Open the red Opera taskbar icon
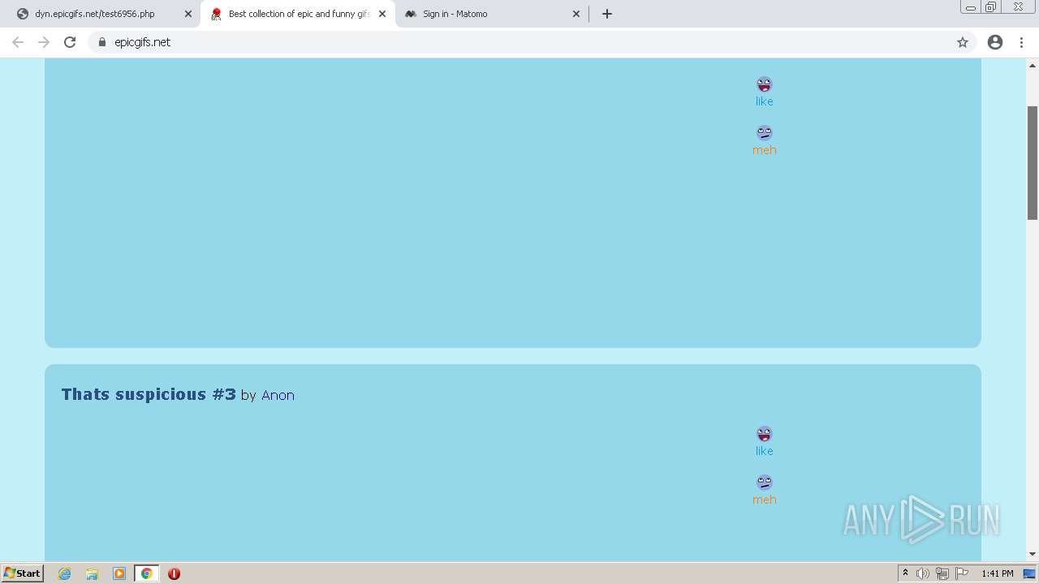The width and height of the screenshot is (1039, 584). [174, 573]
